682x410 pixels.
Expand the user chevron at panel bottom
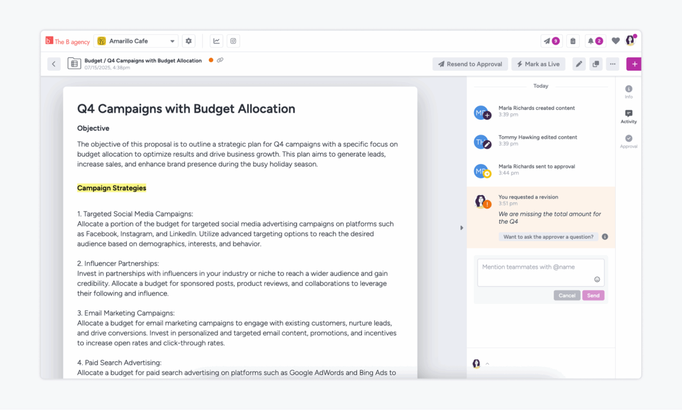point(488,364)
